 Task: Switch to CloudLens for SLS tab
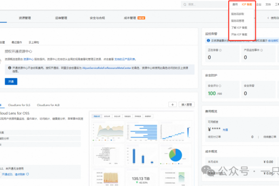[x=19, y=105]
